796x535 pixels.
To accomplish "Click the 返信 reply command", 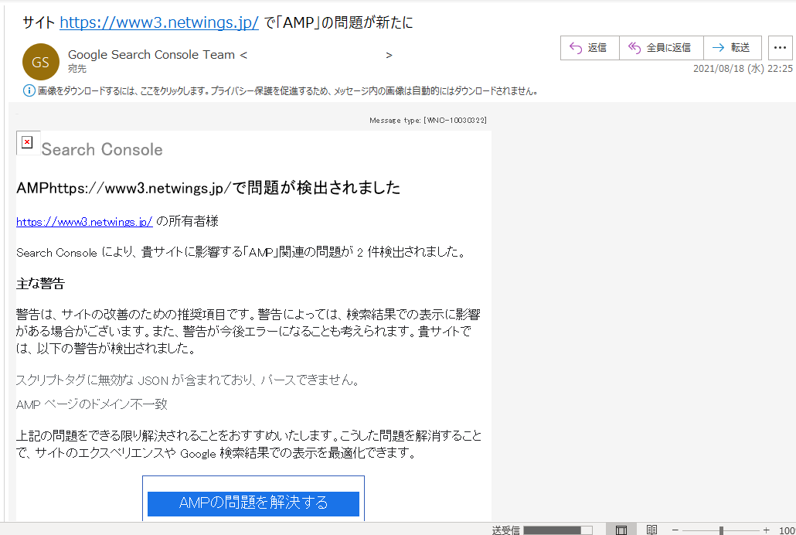I will 590,47.
